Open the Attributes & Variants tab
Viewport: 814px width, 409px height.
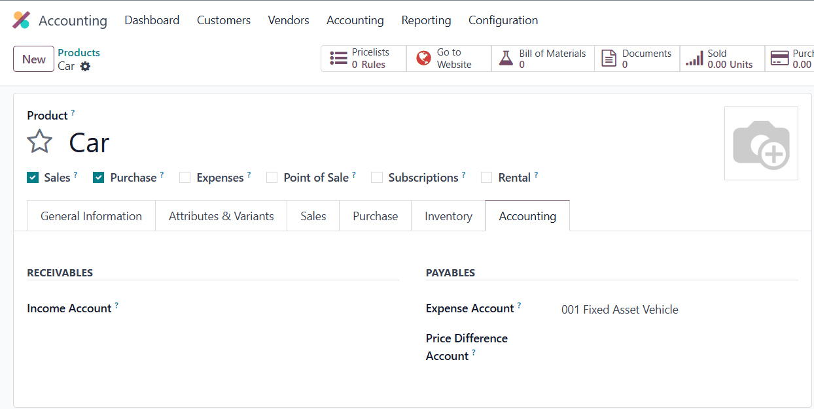tap(221, 216)
